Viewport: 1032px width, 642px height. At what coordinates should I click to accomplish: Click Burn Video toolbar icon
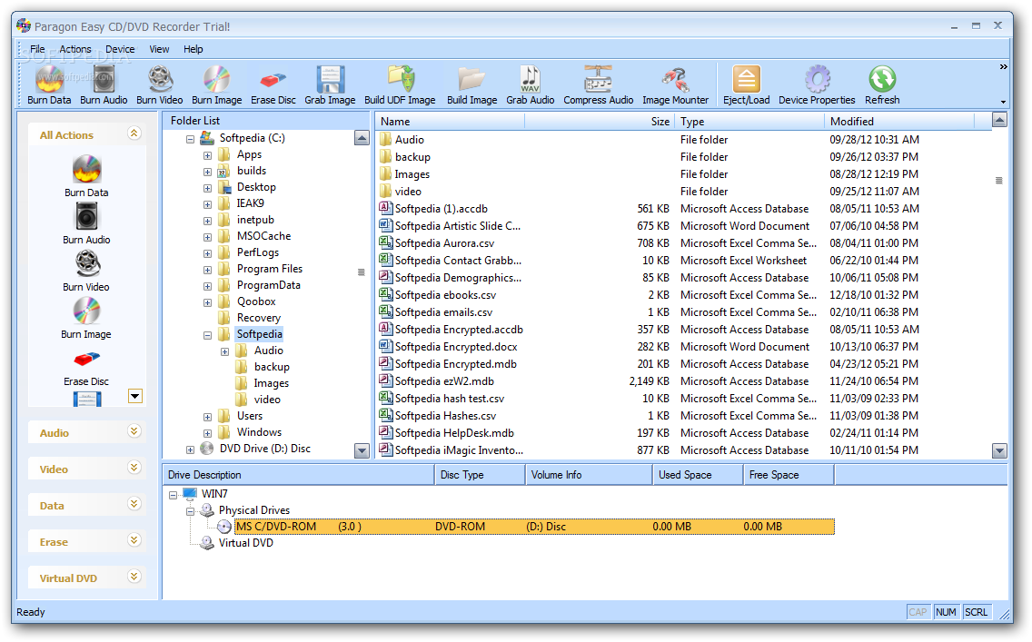pos(160,85)
